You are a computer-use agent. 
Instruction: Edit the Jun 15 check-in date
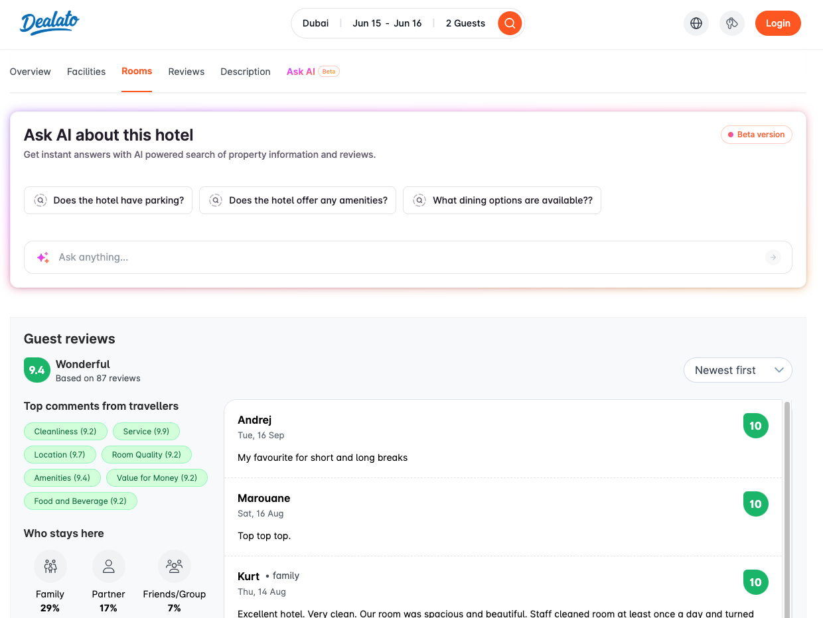point(367,23)
